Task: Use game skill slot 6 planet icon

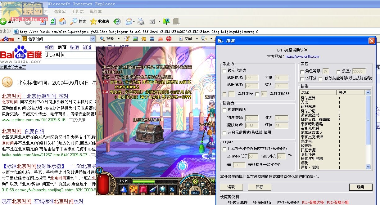Action: click(172, 189)
